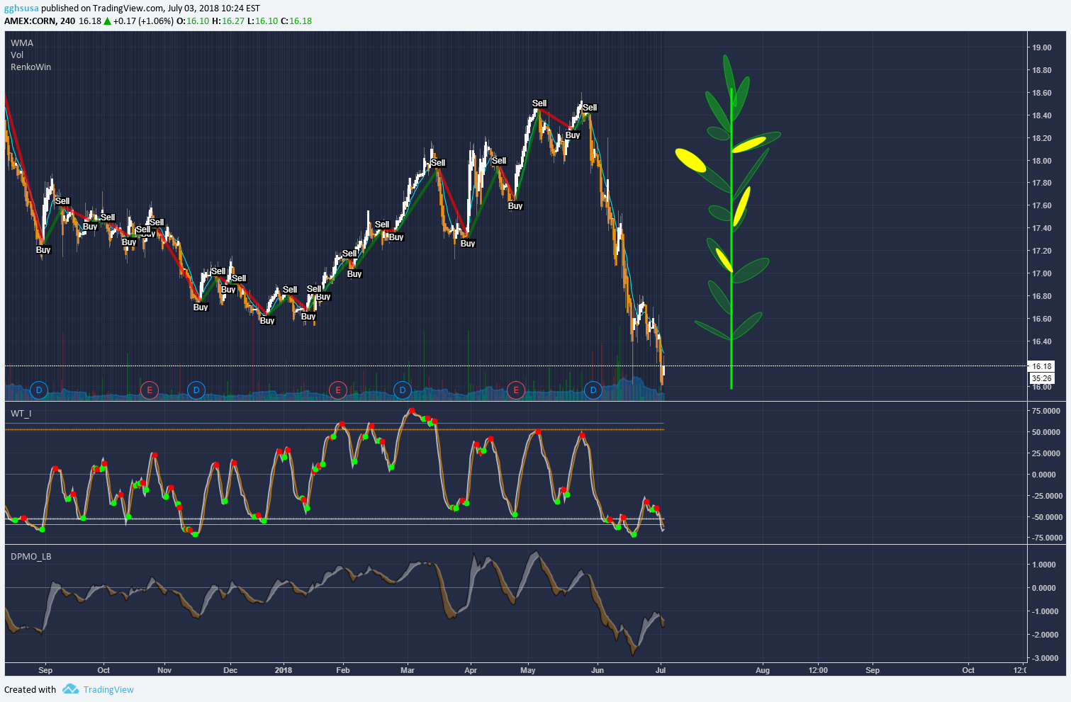The width and height of the screenshot is (1071, 702).
Task: Click the 2018 label on time axis
Action: coord(284,670)
